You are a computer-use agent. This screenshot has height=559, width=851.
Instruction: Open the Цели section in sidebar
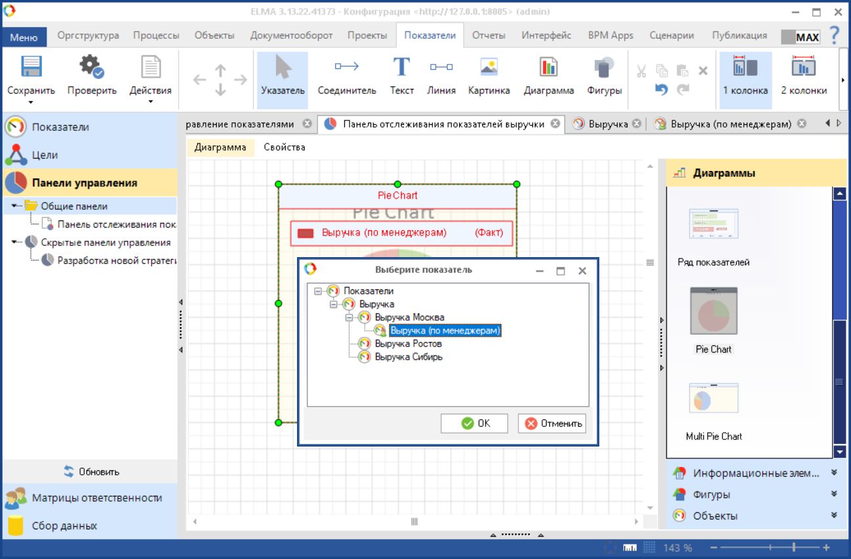tap(90, 155)
